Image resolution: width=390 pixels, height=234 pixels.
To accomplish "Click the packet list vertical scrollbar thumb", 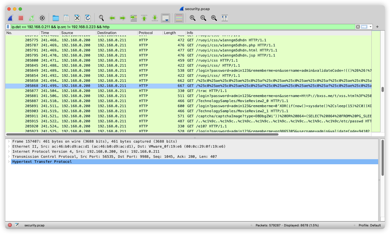I will point(382,89).
